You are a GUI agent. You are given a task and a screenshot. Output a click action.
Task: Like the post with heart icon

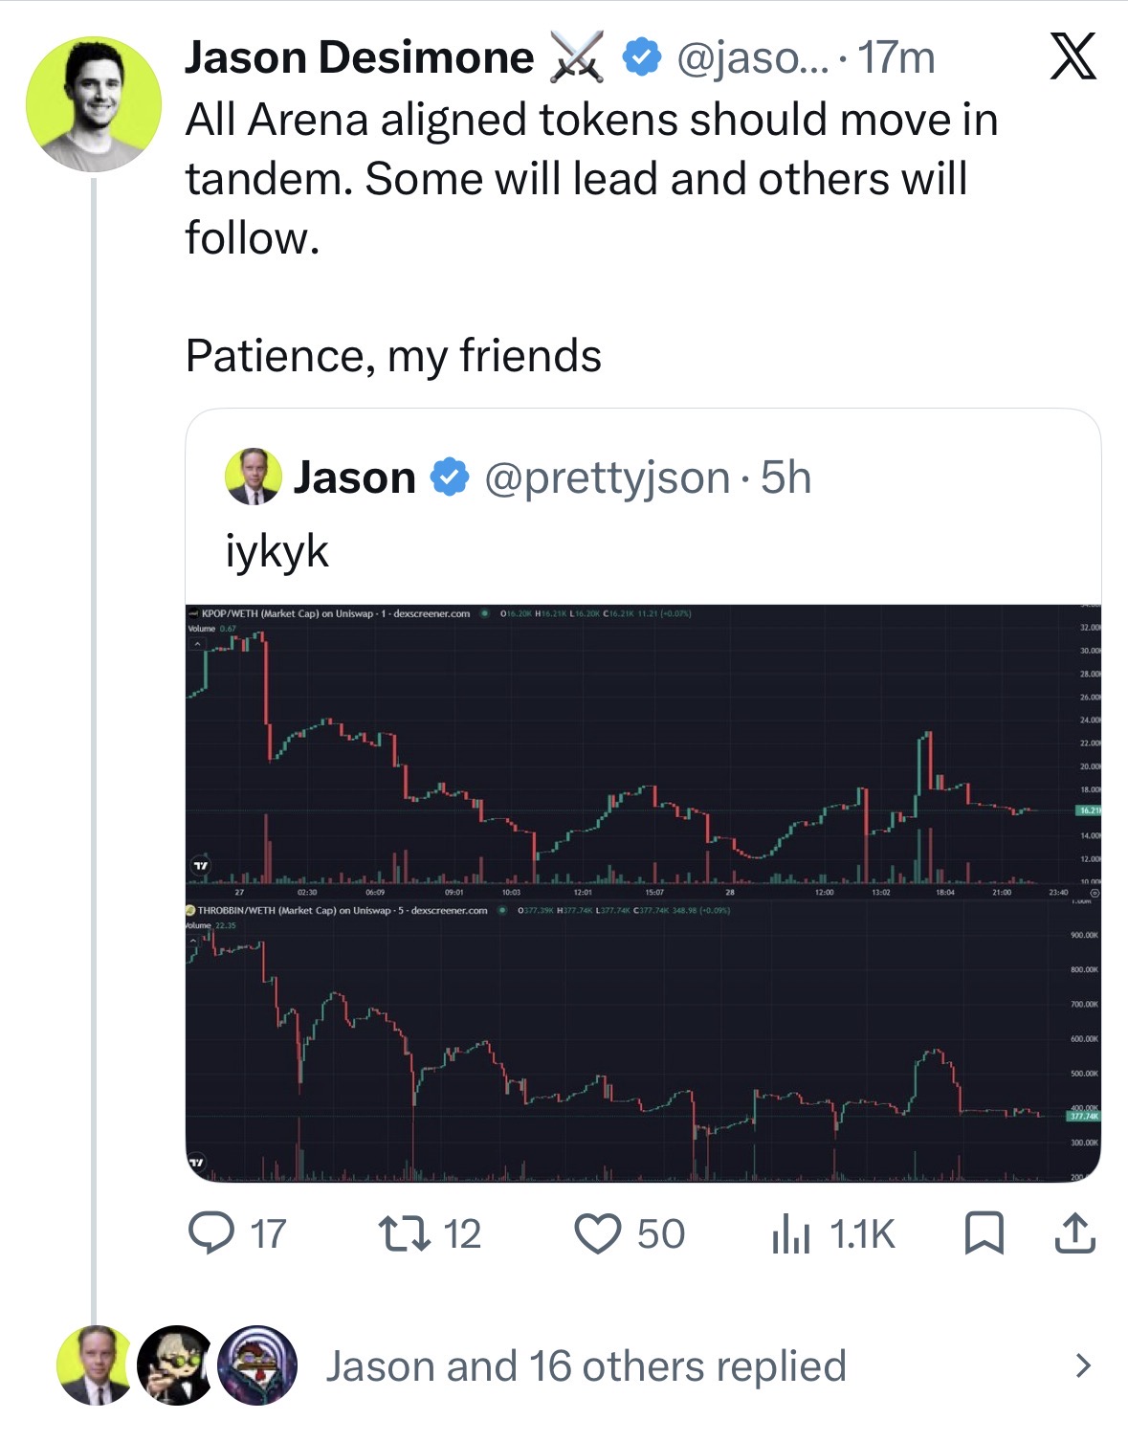tap(597, 1233)
